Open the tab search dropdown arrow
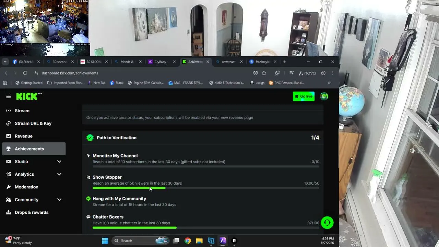 5,62
